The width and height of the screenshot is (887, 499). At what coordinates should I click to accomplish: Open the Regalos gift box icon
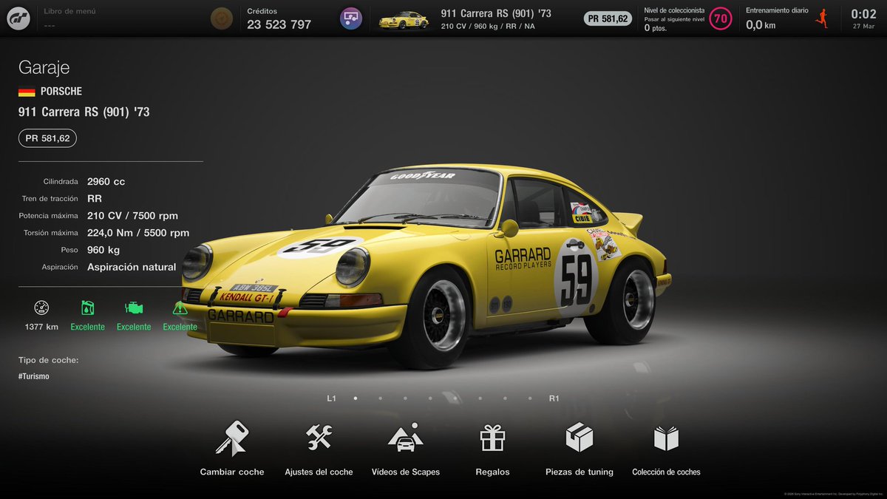(492, 438)
